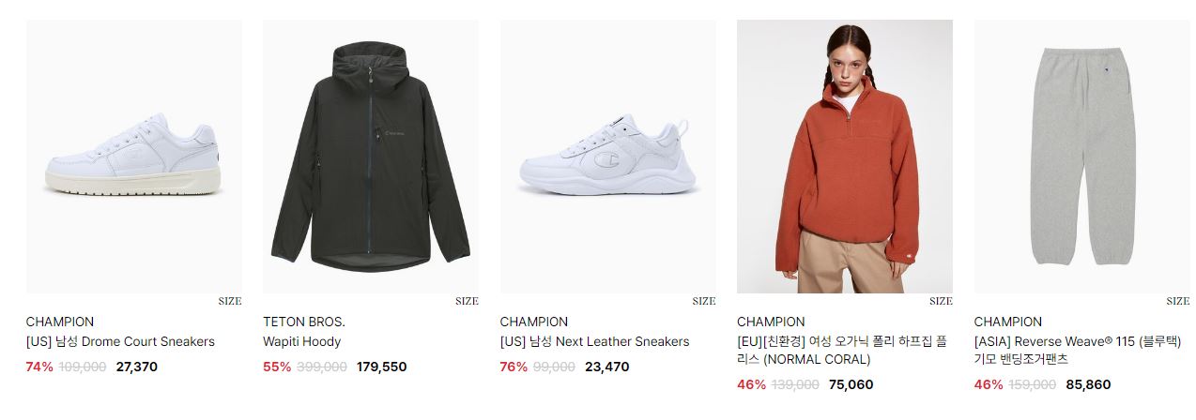Click the CHAMPION brand above Next Leather Sneakers

coord(534,322)
